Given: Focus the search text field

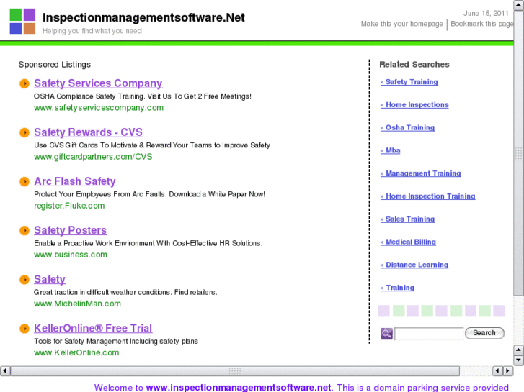Looking at the screenshot, I should tap(429, 334).
